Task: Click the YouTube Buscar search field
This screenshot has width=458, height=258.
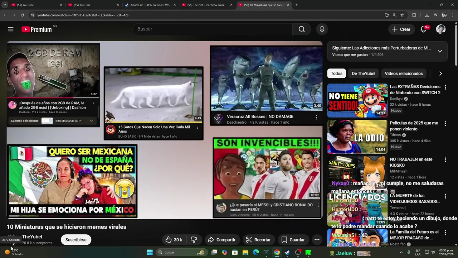Action: (213, 29)
